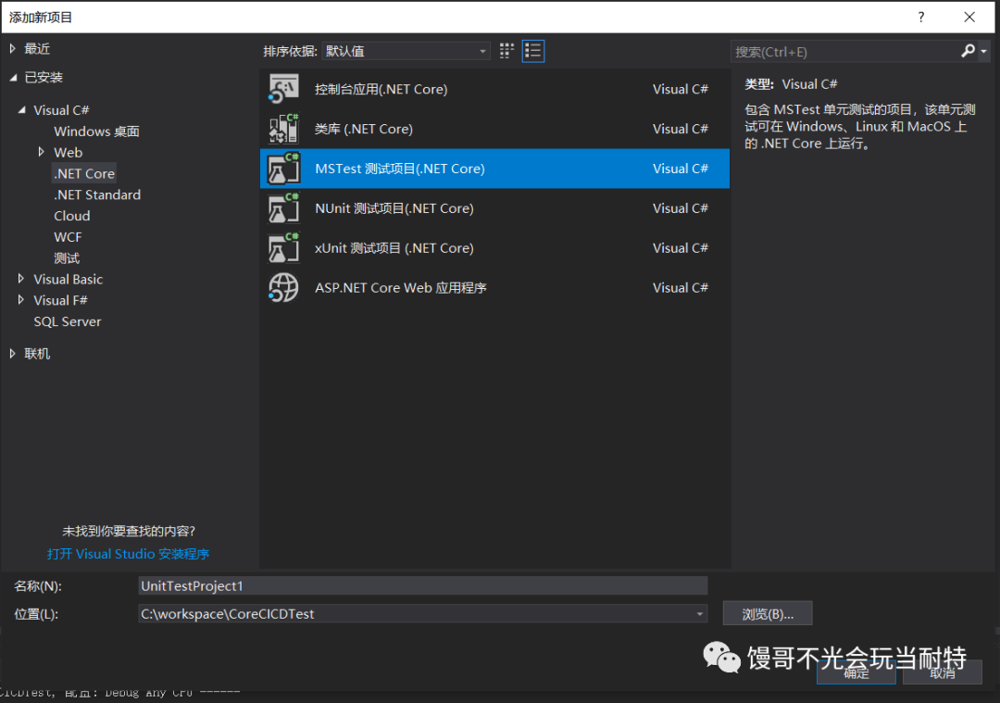Click the ASP.NET Core Web application globe icon

click(284, 288)
